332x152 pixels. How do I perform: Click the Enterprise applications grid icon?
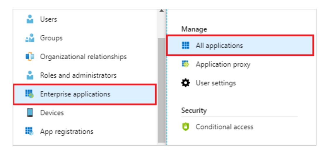click(x=30, y=94)
